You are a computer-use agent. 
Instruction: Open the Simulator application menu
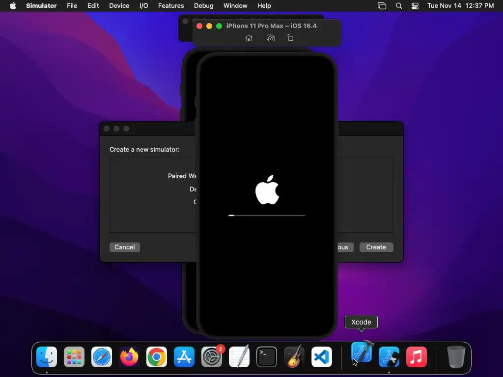[41, 5]
